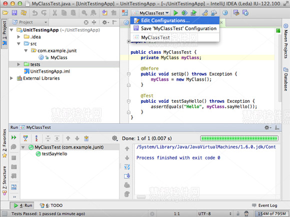290x217 pixels.
Task: Click the stop process square icon
Action: tap(14, 158)
